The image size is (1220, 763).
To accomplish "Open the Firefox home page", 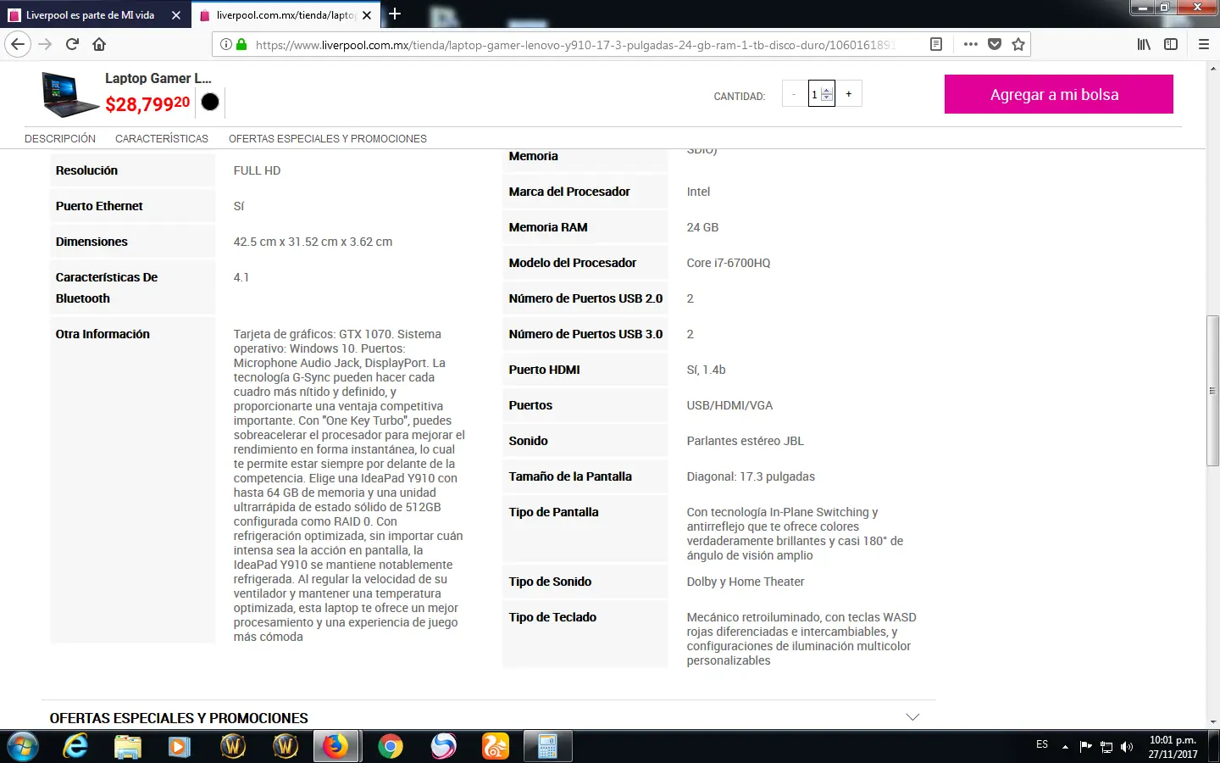I will pos(99,44).
